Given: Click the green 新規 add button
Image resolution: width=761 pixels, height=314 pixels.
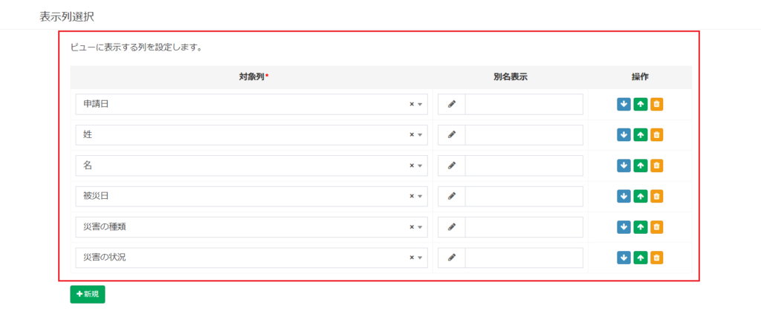Looking at the screenshot, I should tap(88, 295).
